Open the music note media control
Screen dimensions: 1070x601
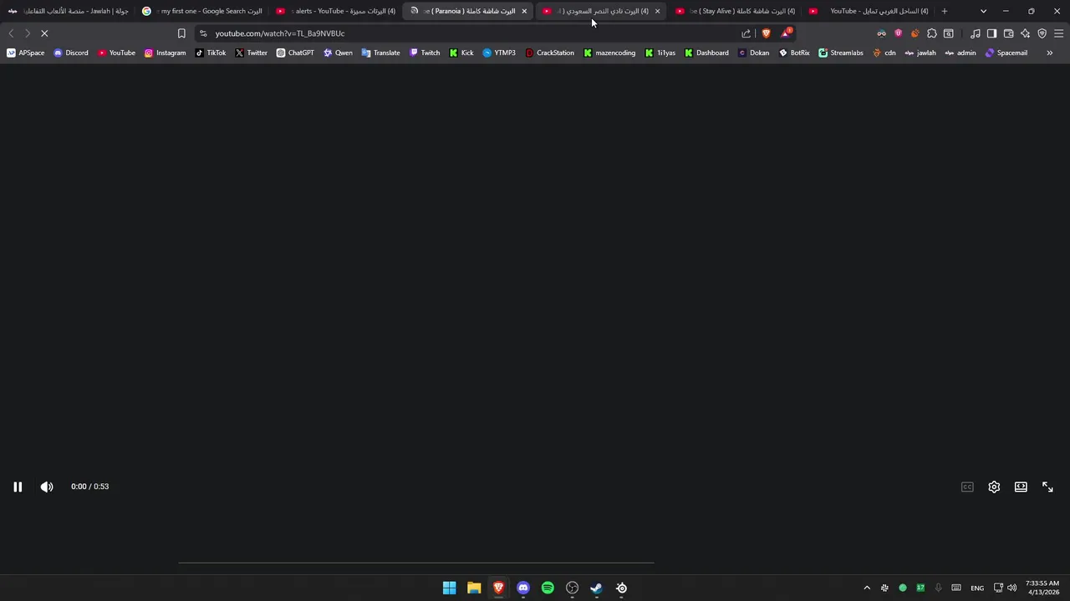pyautogui.click(x=976, y=33)
